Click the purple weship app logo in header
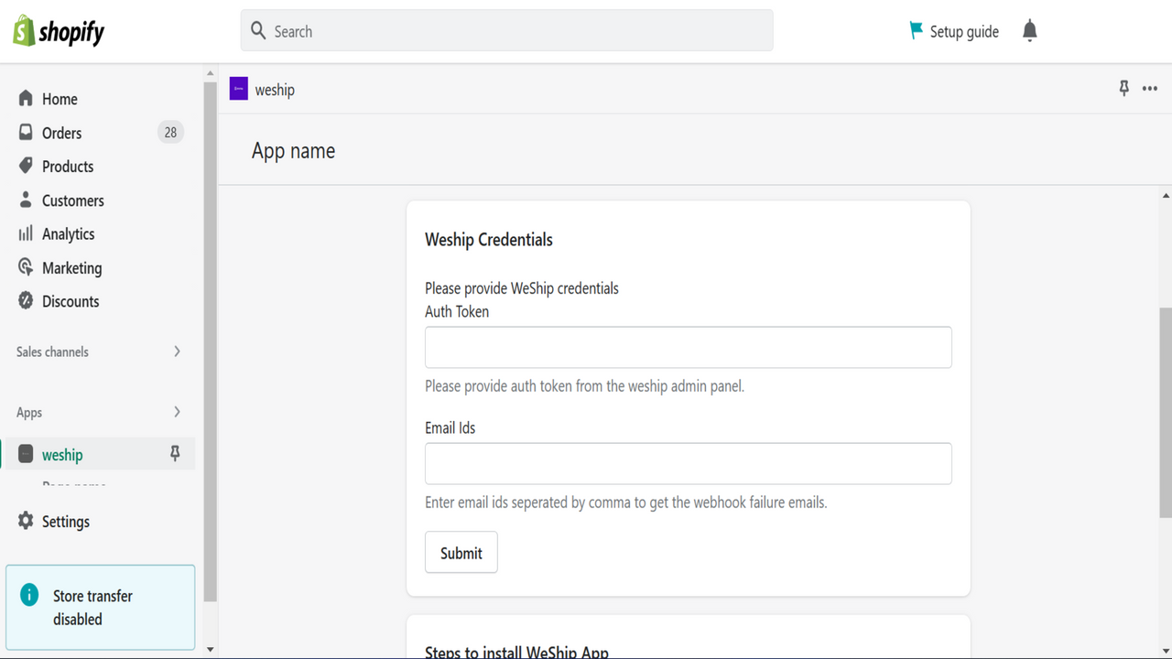This screenshot has height=659, width=1172. pos(239,89)
